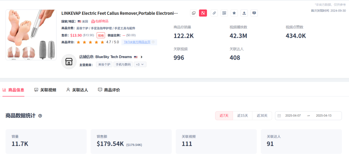
Task: Select the 近7天 time range
Action: (x=224, y=116)
